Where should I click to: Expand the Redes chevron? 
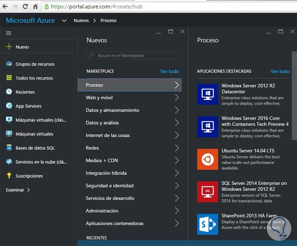point(177,148)
